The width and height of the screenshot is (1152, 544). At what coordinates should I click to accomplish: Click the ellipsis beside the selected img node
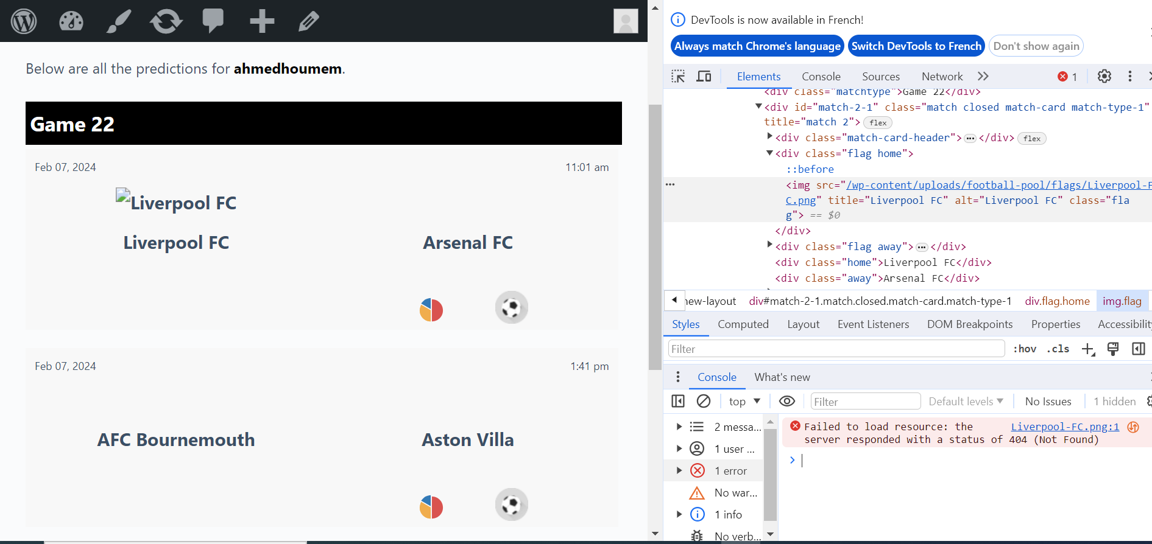tap(670, 184)
